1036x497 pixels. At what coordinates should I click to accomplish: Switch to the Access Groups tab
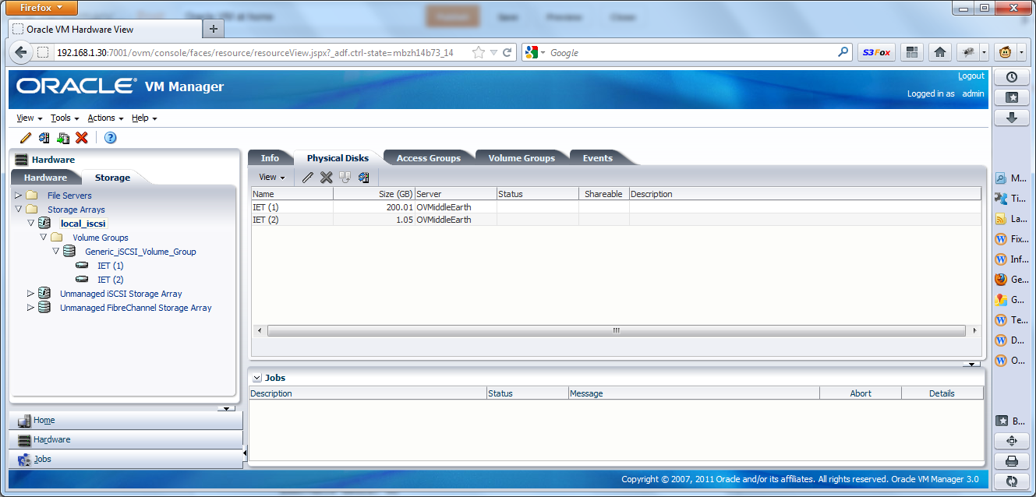coord(430,157)
